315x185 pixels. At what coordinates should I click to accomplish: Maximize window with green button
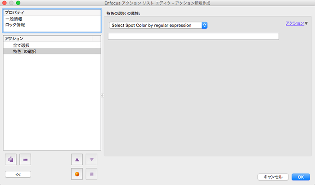(18, 3)
